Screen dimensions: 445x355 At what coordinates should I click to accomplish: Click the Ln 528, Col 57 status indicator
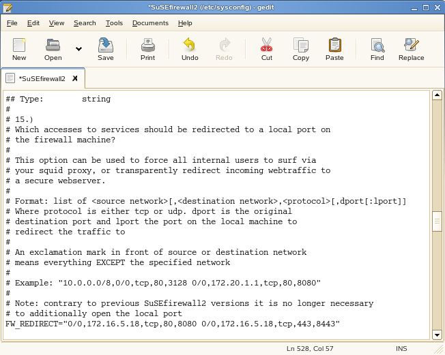point(310,348)
